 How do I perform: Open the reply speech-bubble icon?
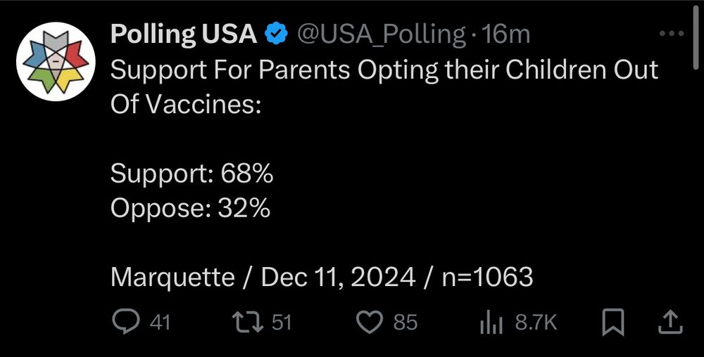coord(125,322)
